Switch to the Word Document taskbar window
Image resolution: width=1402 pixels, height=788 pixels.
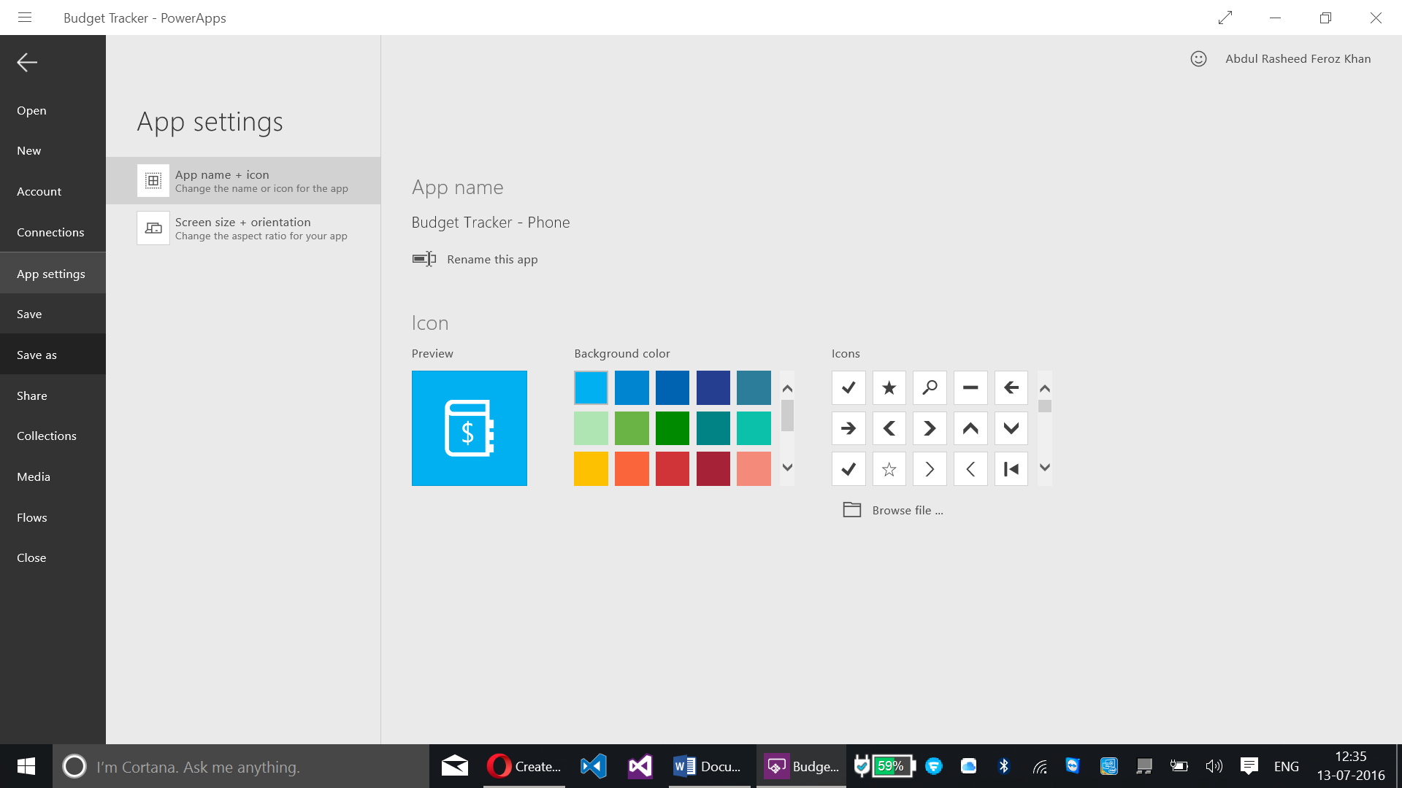click(x=709, y=766)
